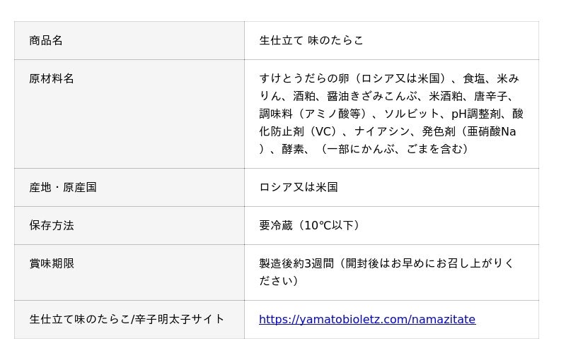Select 発色剤 in the ingredients text
The image size is (566, 360).
tap(438, 132)
